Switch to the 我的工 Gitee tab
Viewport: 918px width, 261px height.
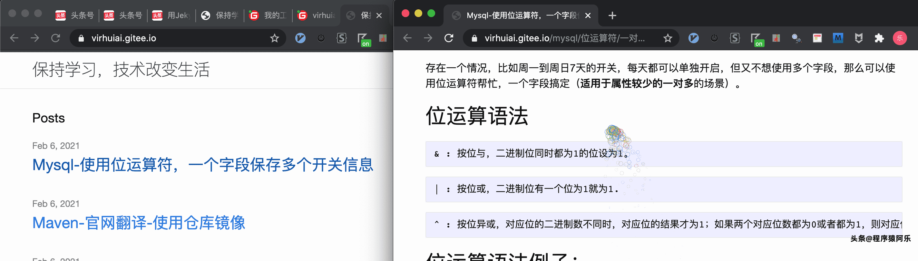(x=268, y=15)
